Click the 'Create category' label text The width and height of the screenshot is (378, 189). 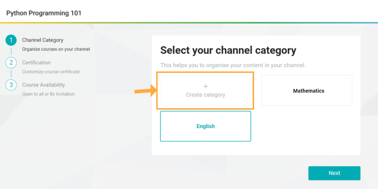tap(206, 95)
